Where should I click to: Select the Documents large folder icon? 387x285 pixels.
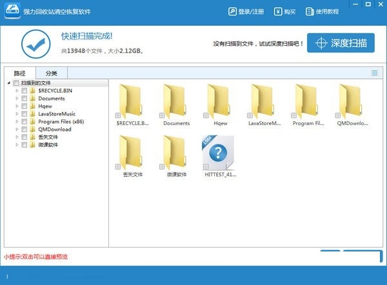(174, 101)
